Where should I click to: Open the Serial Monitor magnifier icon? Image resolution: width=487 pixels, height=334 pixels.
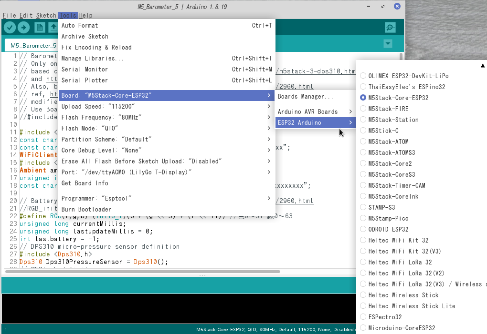coord(390,28)
